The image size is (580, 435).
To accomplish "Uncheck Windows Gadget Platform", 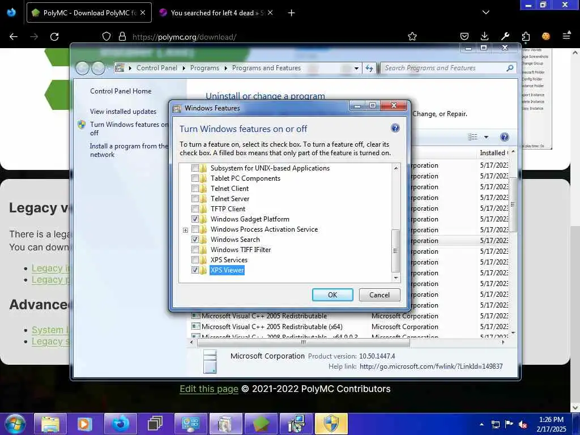I will [x=195, y=219].
